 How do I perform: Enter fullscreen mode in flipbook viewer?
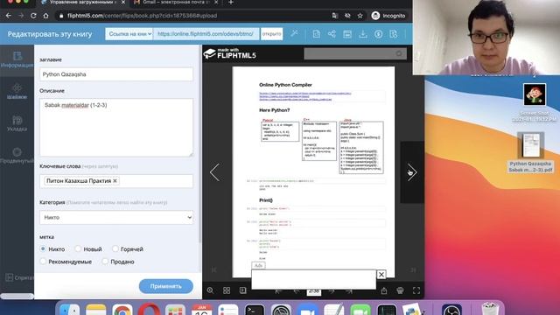(416, 290)
